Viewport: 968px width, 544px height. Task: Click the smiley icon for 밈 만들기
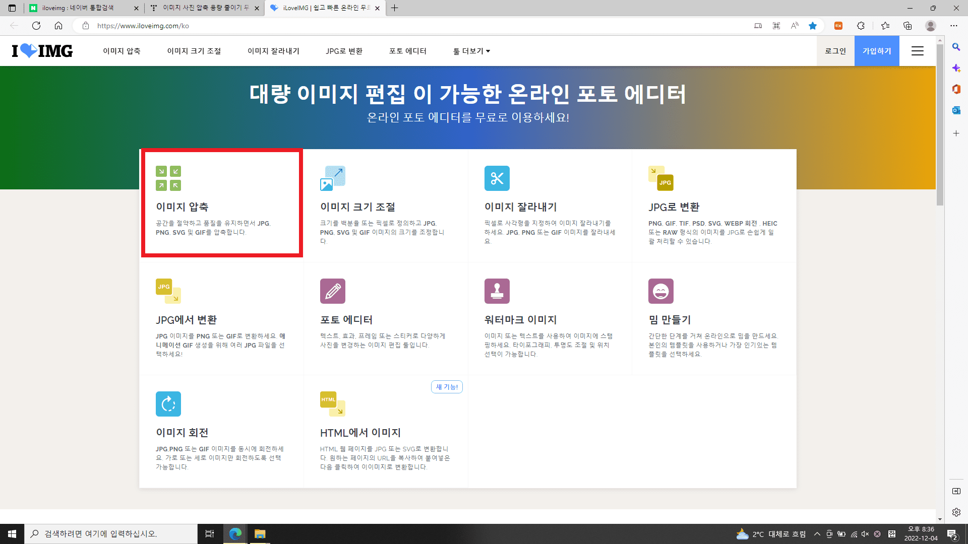point(661,291)
